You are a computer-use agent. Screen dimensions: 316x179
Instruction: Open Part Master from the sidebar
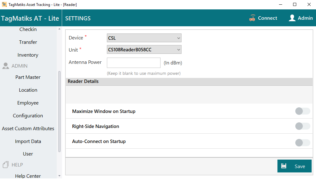pos(28,77)
